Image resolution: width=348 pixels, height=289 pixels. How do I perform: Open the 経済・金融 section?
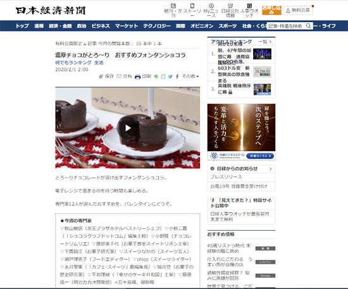(60, 26)
